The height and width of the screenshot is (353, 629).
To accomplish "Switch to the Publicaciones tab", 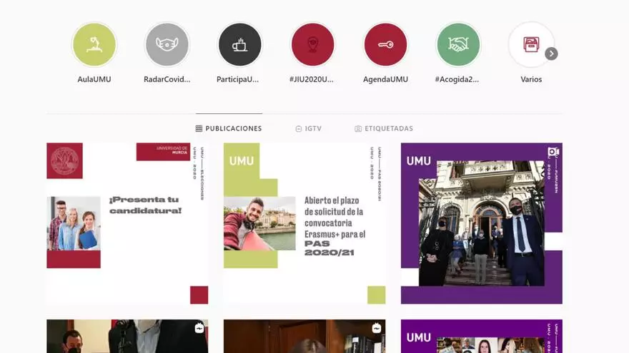I will (x=229, y=128).
